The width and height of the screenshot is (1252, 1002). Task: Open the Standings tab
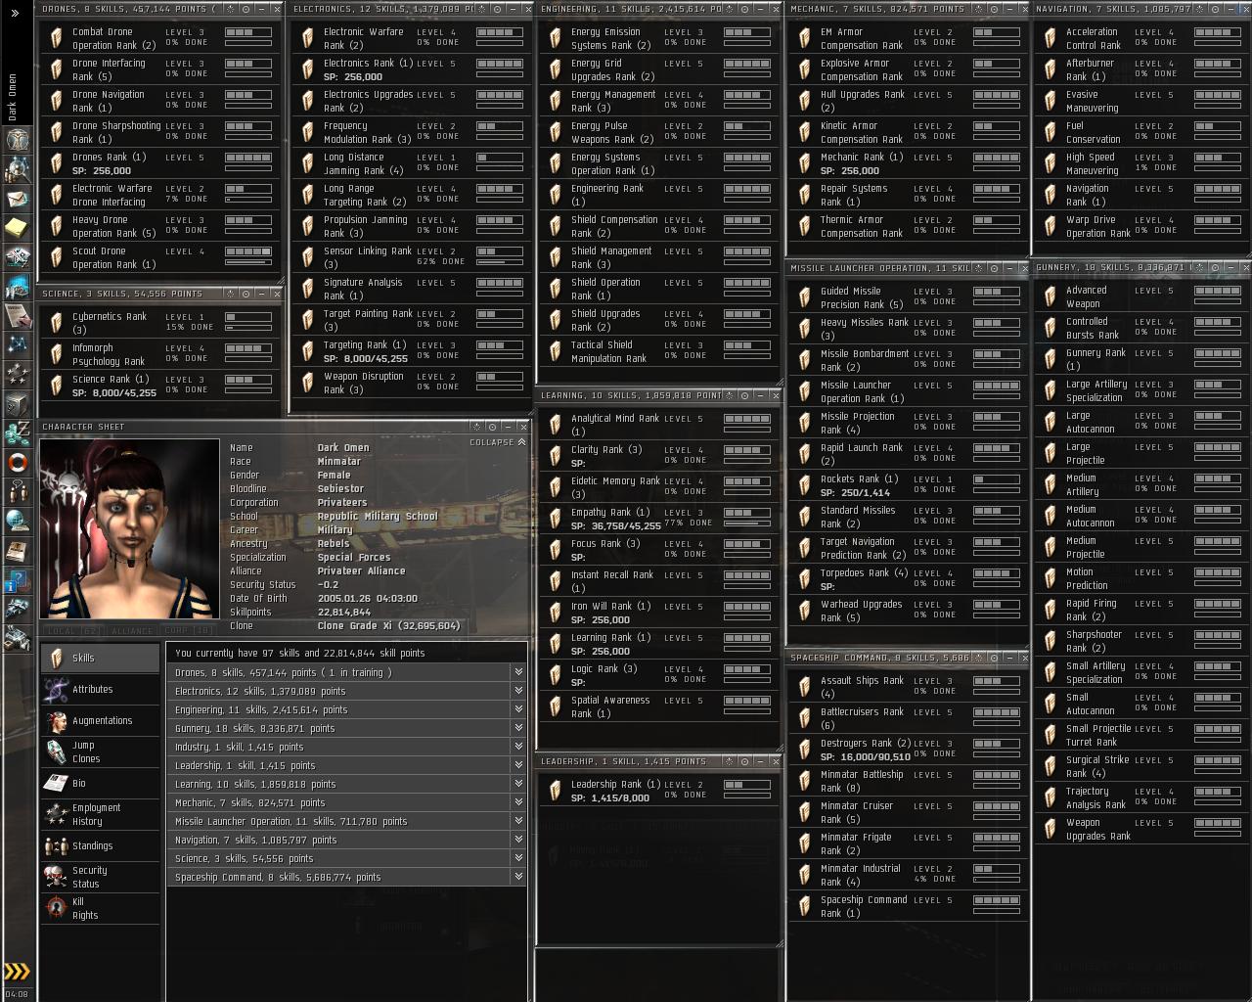point(101,845)
